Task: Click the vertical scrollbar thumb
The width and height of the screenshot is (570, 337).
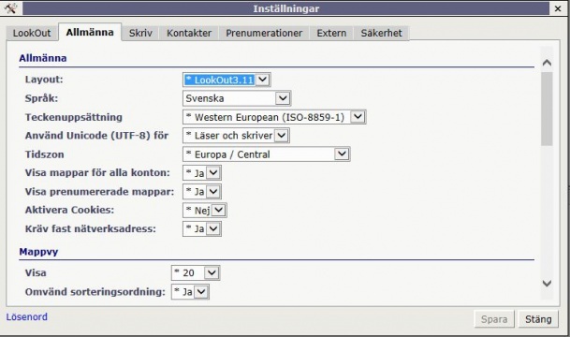Action: point(547,109)
